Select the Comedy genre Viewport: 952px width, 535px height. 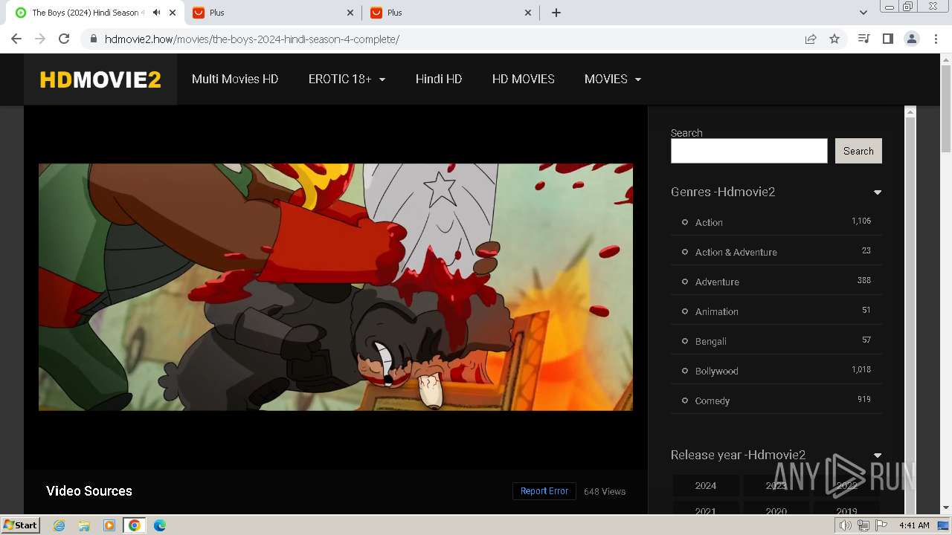[x=712, y=401]
